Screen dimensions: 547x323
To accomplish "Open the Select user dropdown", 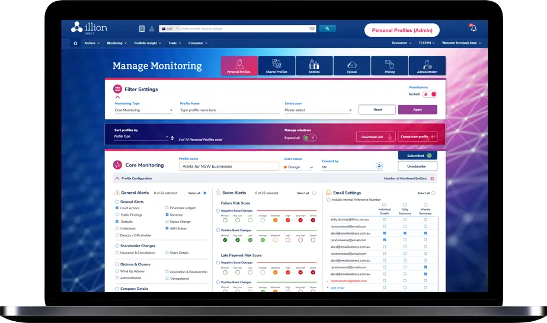I will tap(318, 110).
